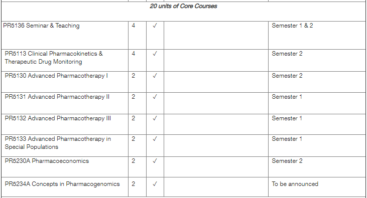Select PR5230A Pharmacoeconomics course name
367x198 pixels.
[x=47, y=161]
